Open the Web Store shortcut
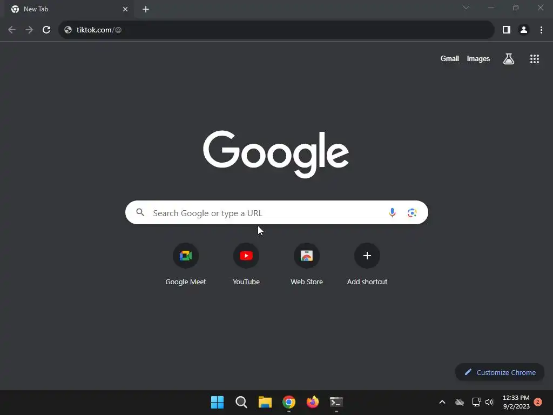Viewport: 553px width, 415px height. pos(307,264)
